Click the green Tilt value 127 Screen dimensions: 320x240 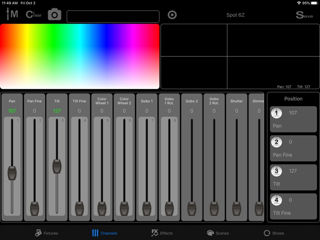57,111
